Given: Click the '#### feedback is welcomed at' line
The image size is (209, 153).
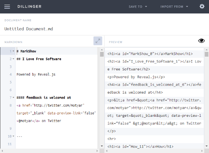Looking at the screenshot, I should coord(44,98).
